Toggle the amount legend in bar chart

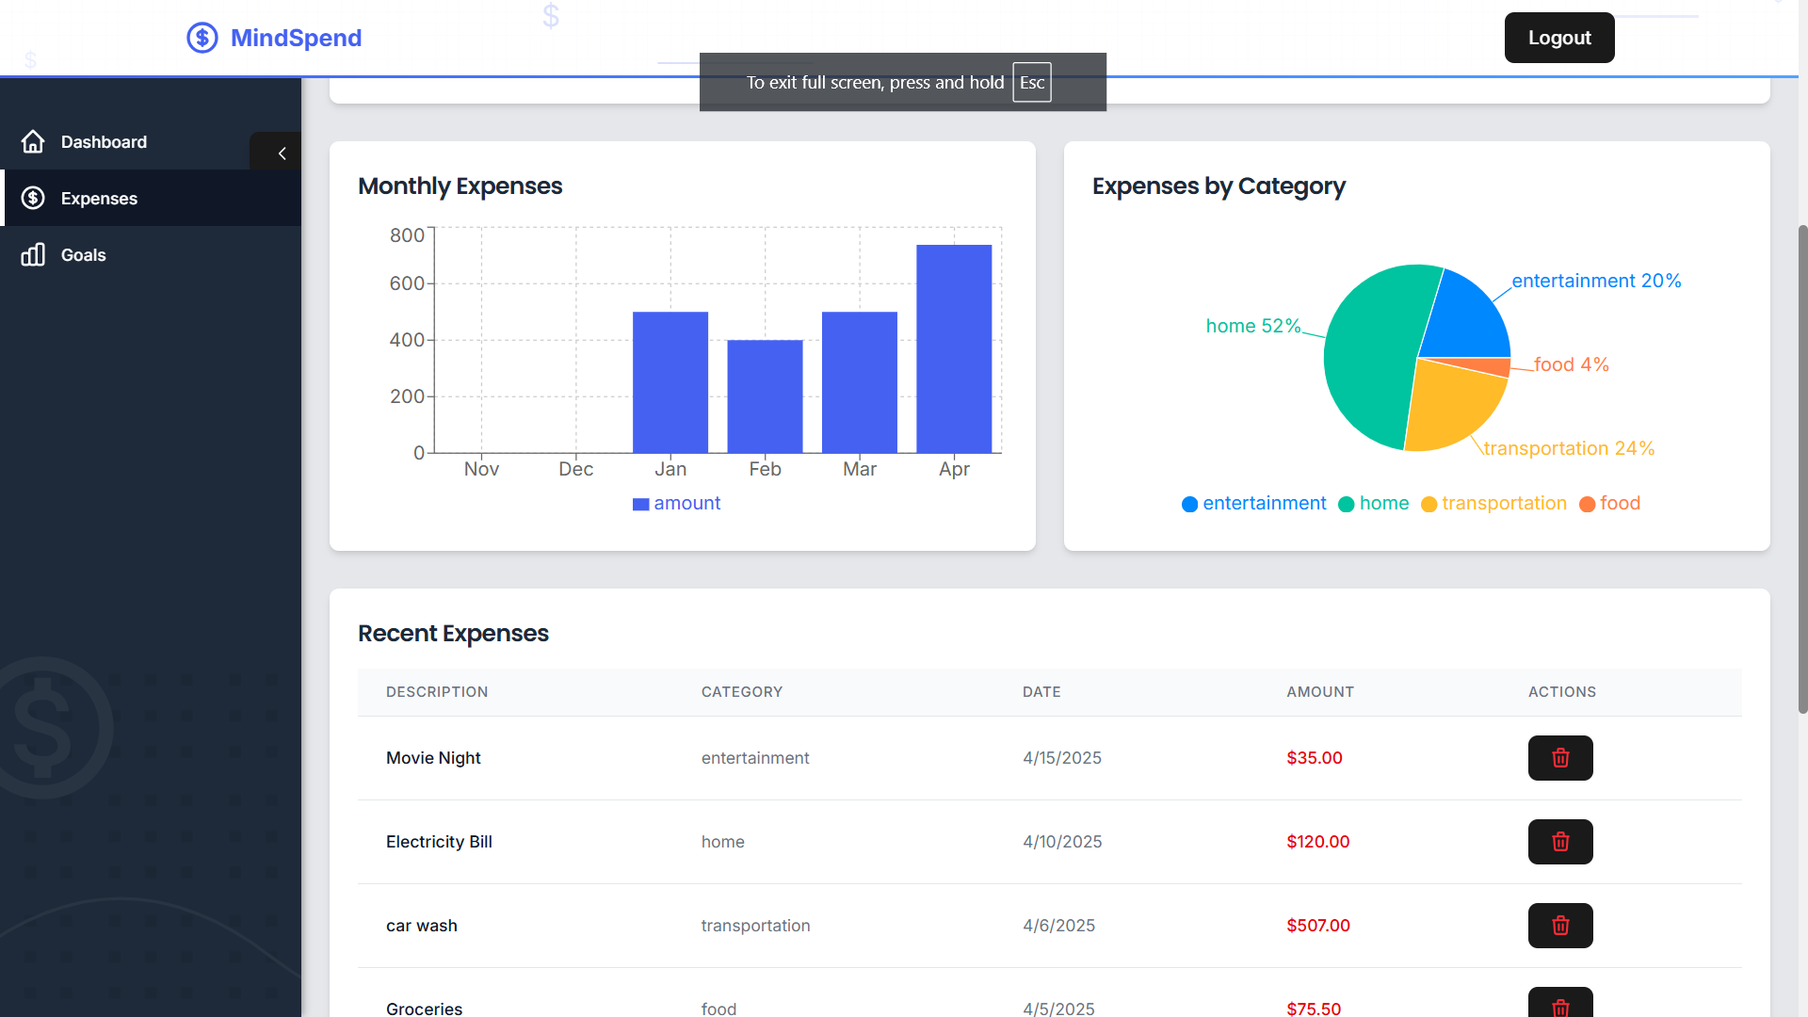click(676, 504)
